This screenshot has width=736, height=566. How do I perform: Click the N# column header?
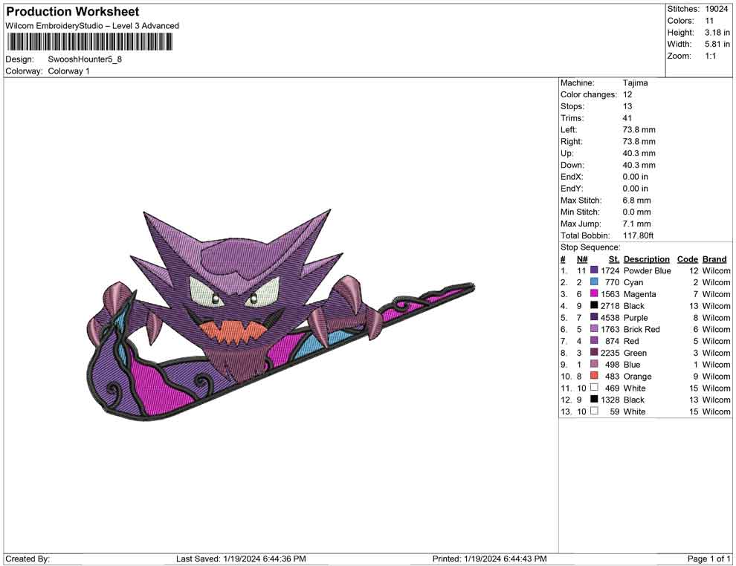coord(582,258)
